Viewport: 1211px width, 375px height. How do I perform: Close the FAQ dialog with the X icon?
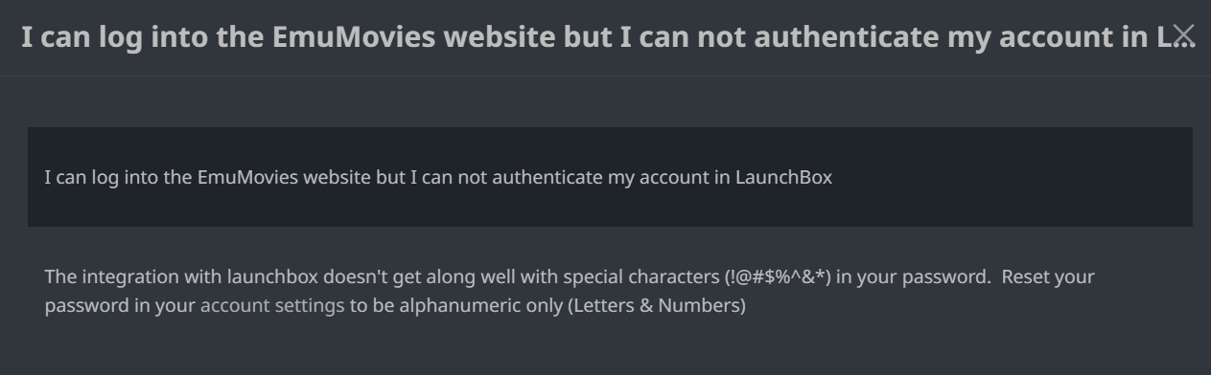(x=1184, y=36)
